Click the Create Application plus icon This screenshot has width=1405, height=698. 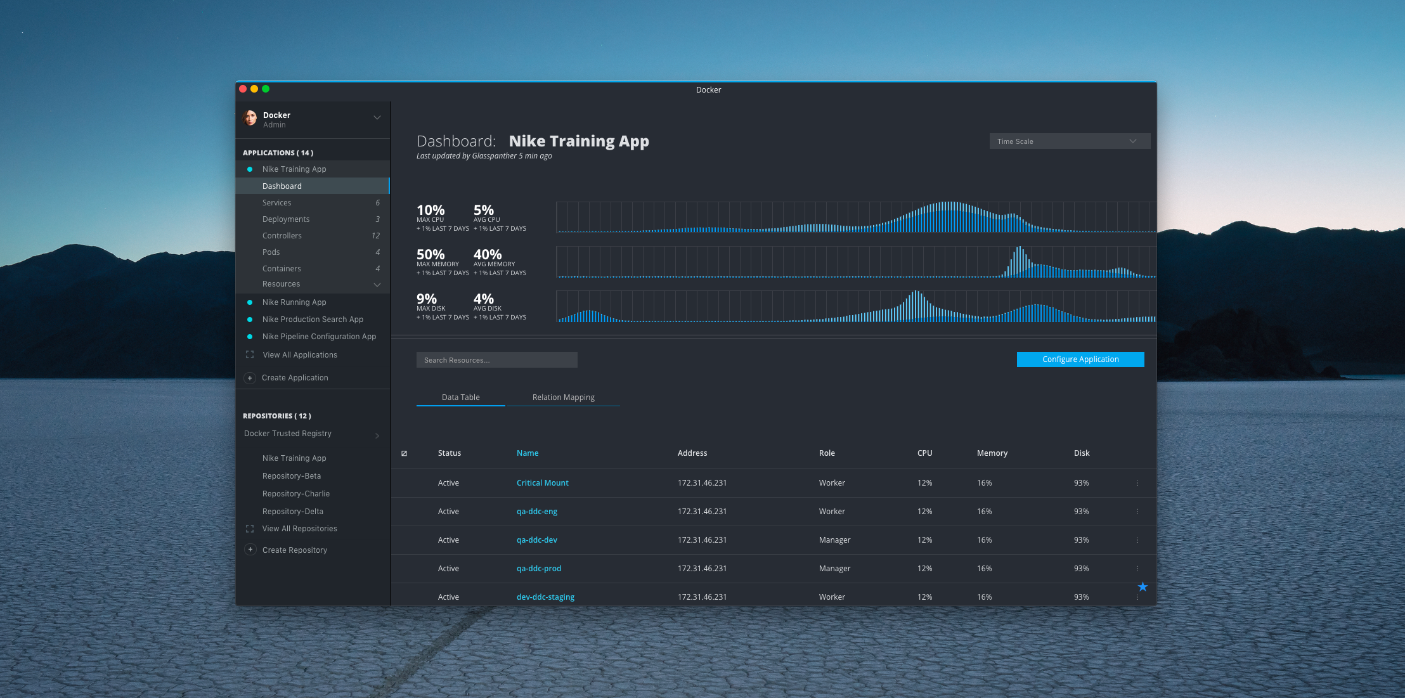click(x=250, y=378)
